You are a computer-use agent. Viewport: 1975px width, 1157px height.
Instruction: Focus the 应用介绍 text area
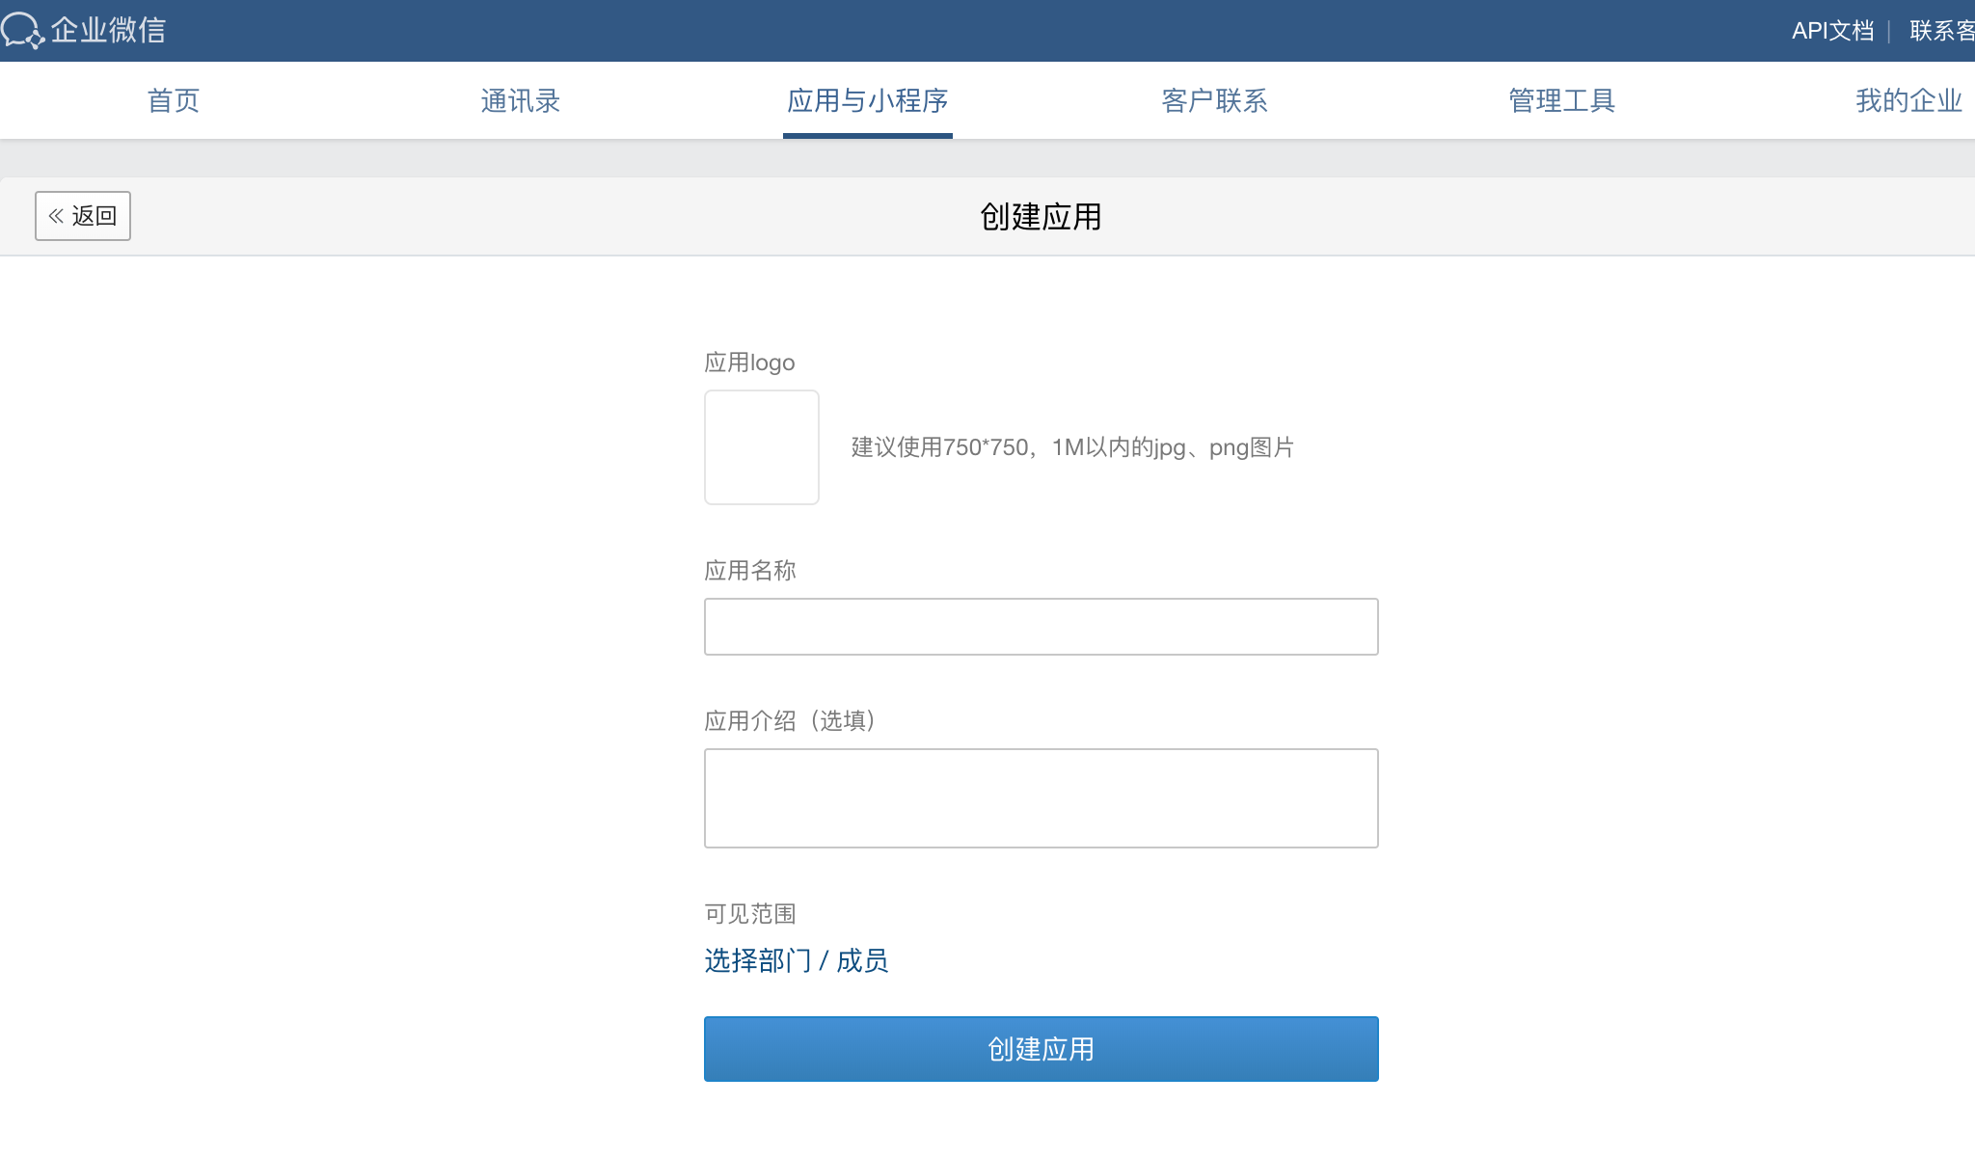coord(1042,798)
